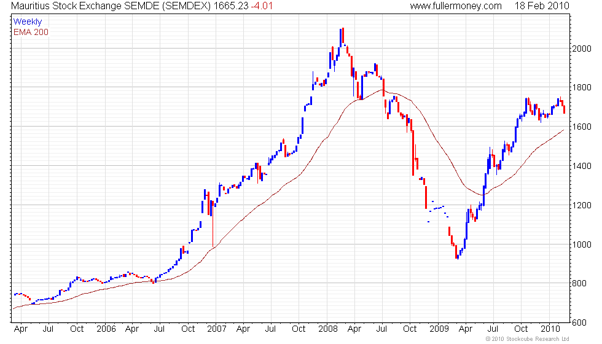Click the 2000 y-axis label

582,49
